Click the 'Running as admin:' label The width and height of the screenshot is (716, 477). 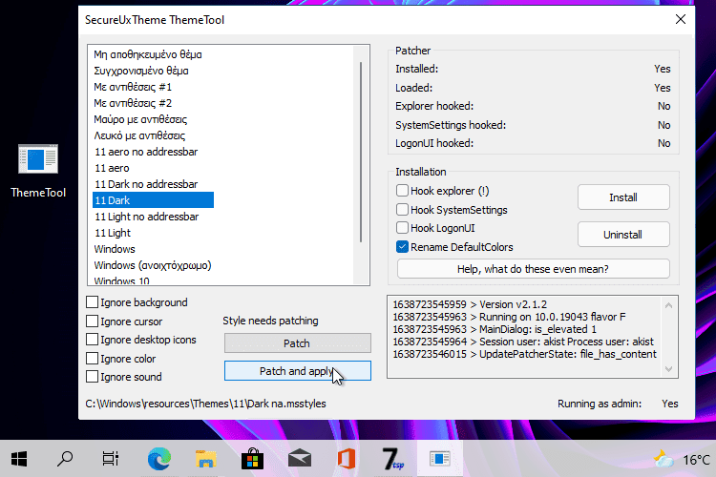coord(600,404)
